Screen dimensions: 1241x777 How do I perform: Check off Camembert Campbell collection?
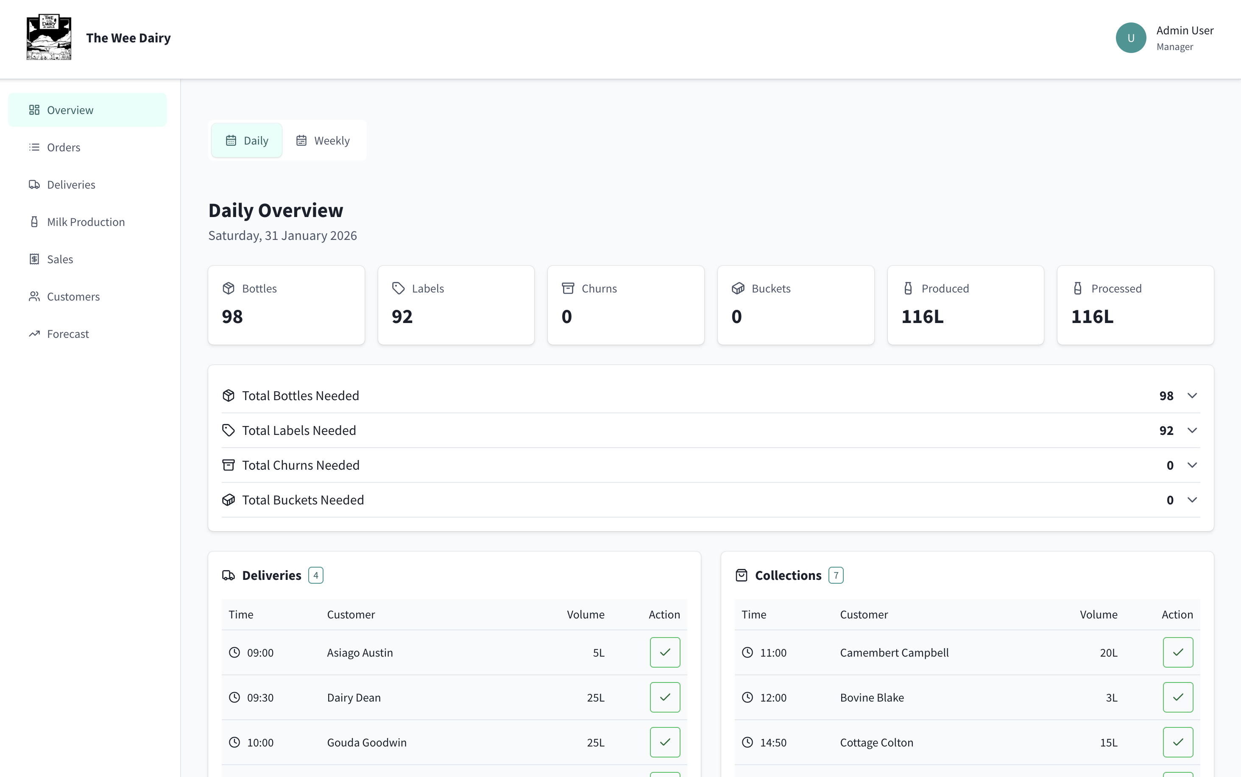(1177, 652)
